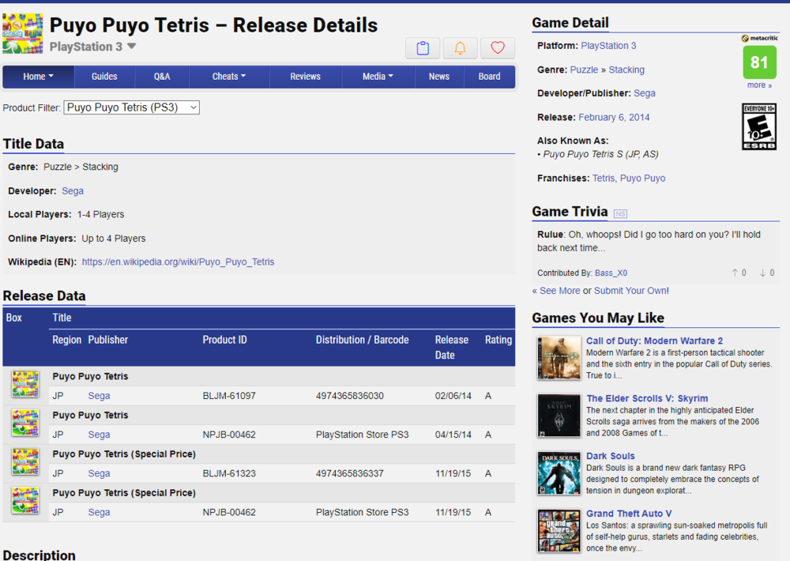Downvote the game trivia entry
The width and height of the screenshot is (790, 561).
pos(766,273)
